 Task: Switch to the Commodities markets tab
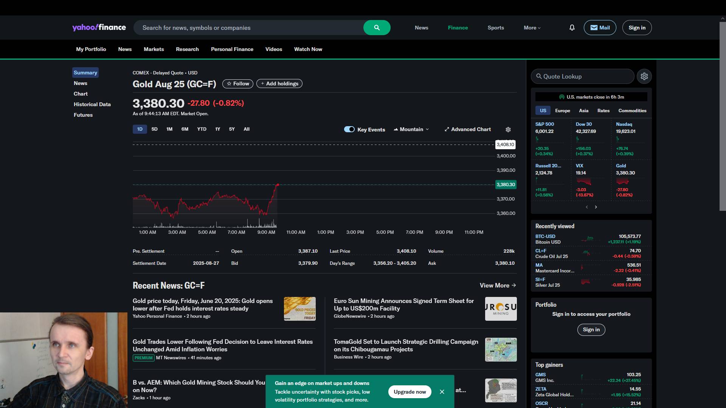pos(632,111)
